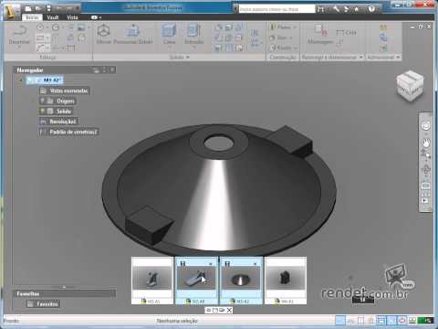Select the Ponto point construction tool

tap(283, 48)
